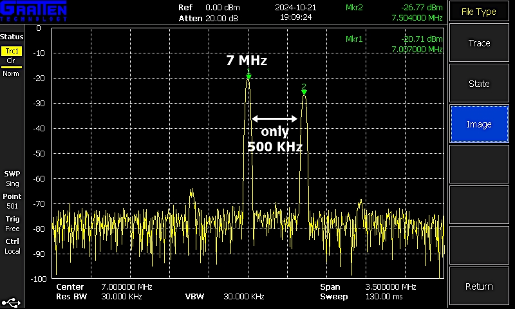Click the Mkr2 label in header
Screen dimensions: 515x309
point(354,7)
